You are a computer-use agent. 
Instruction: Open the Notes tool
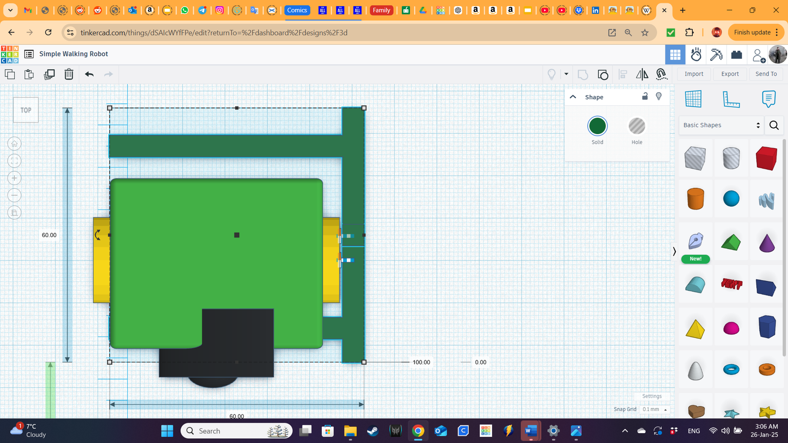click(x=769, y=99)
